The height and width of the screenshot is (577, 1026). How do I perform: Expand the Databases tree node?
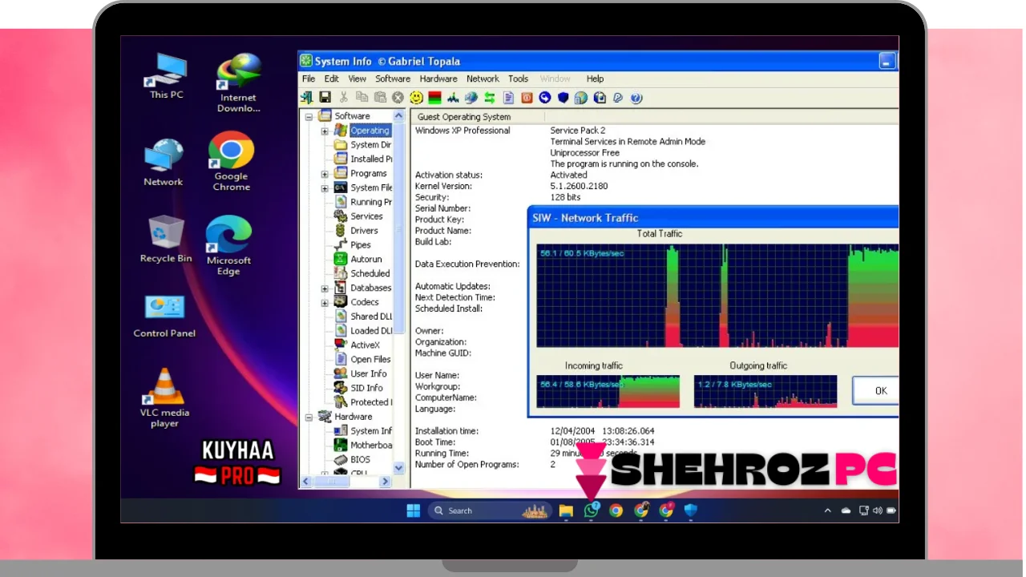pos(325,288)
